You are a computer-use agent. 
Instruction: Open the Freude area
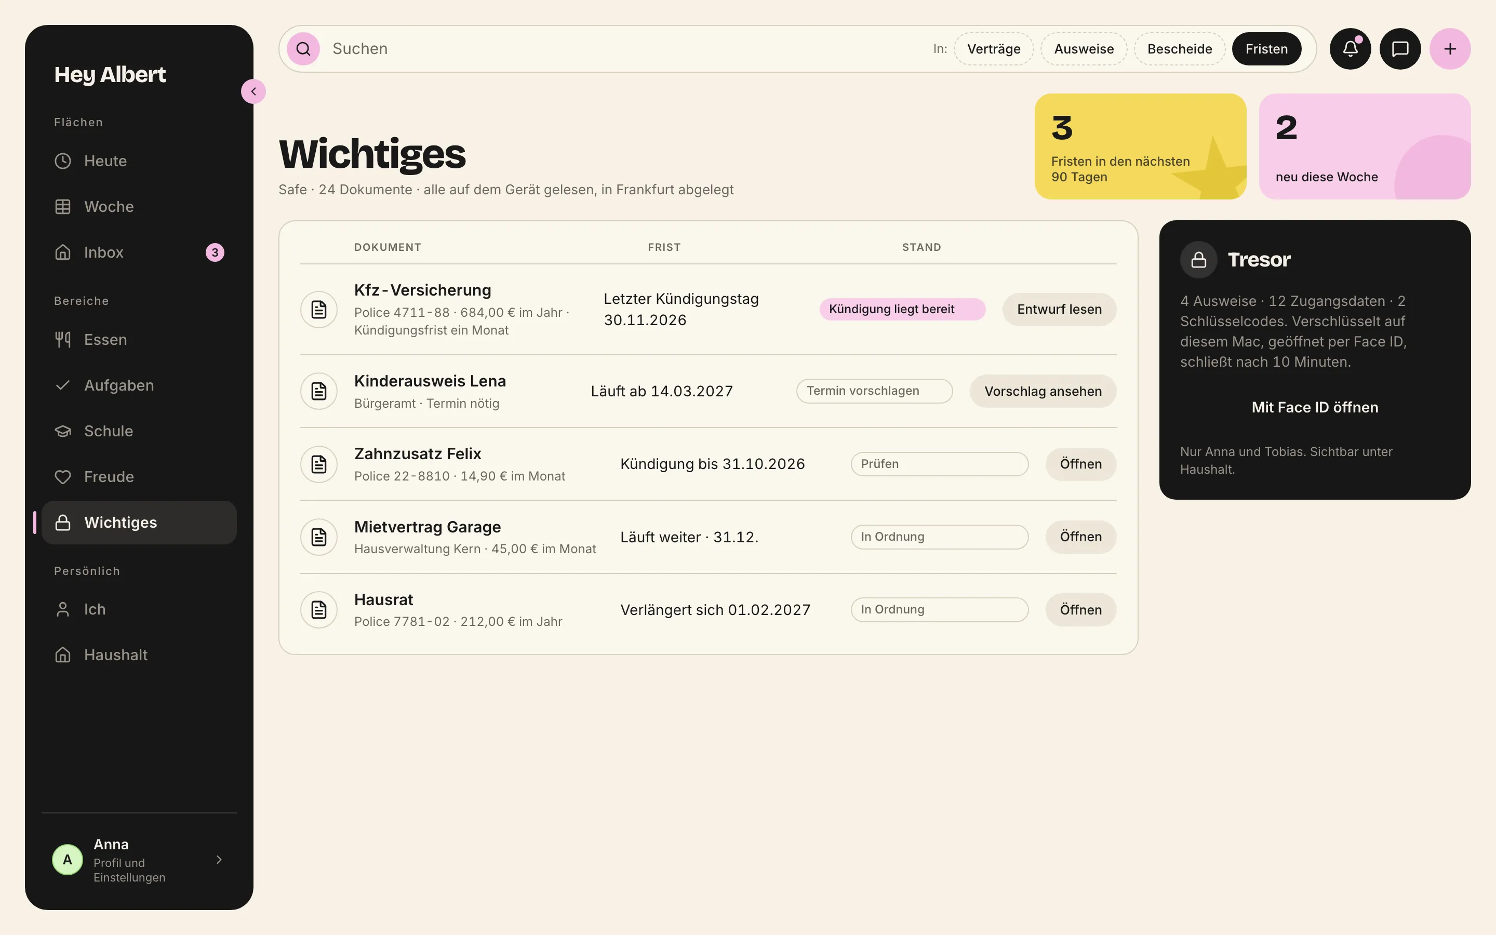(139, 477)
